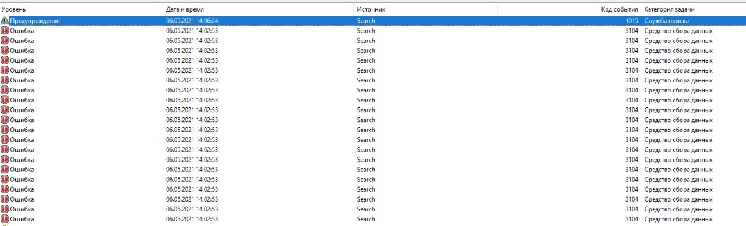Select the Предупреждение level text
The height and width of the screenshot is (226, 746).
tap(35, 21)
